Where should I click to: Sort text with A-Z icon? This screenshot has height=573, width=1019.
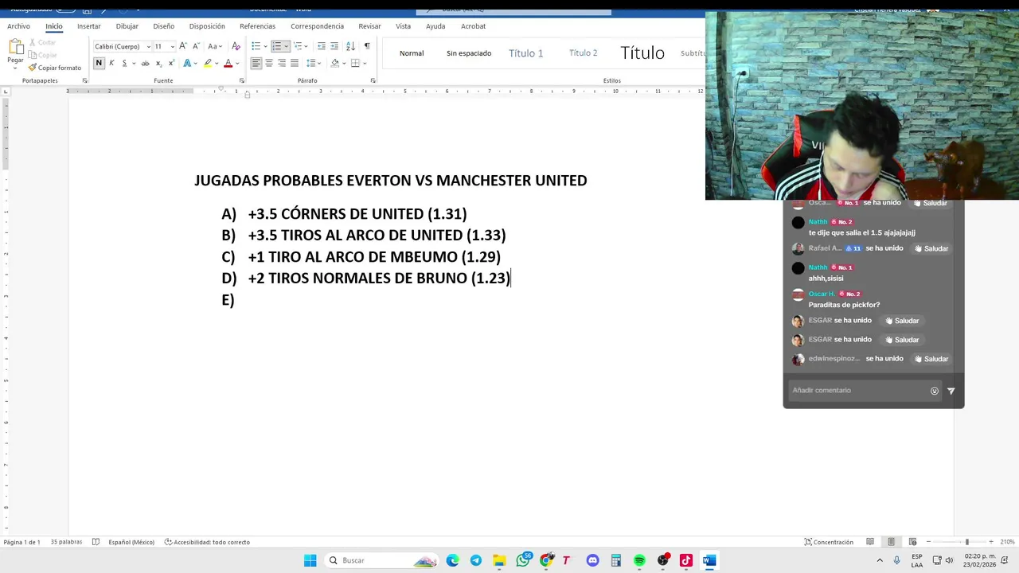pos(350,46)
